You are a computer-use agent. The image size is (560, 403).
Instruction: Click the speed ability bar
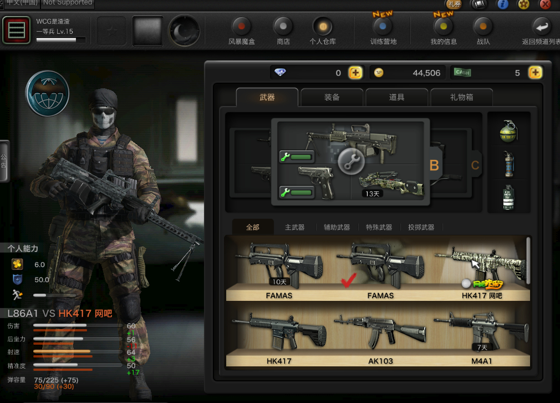point(54,295)
